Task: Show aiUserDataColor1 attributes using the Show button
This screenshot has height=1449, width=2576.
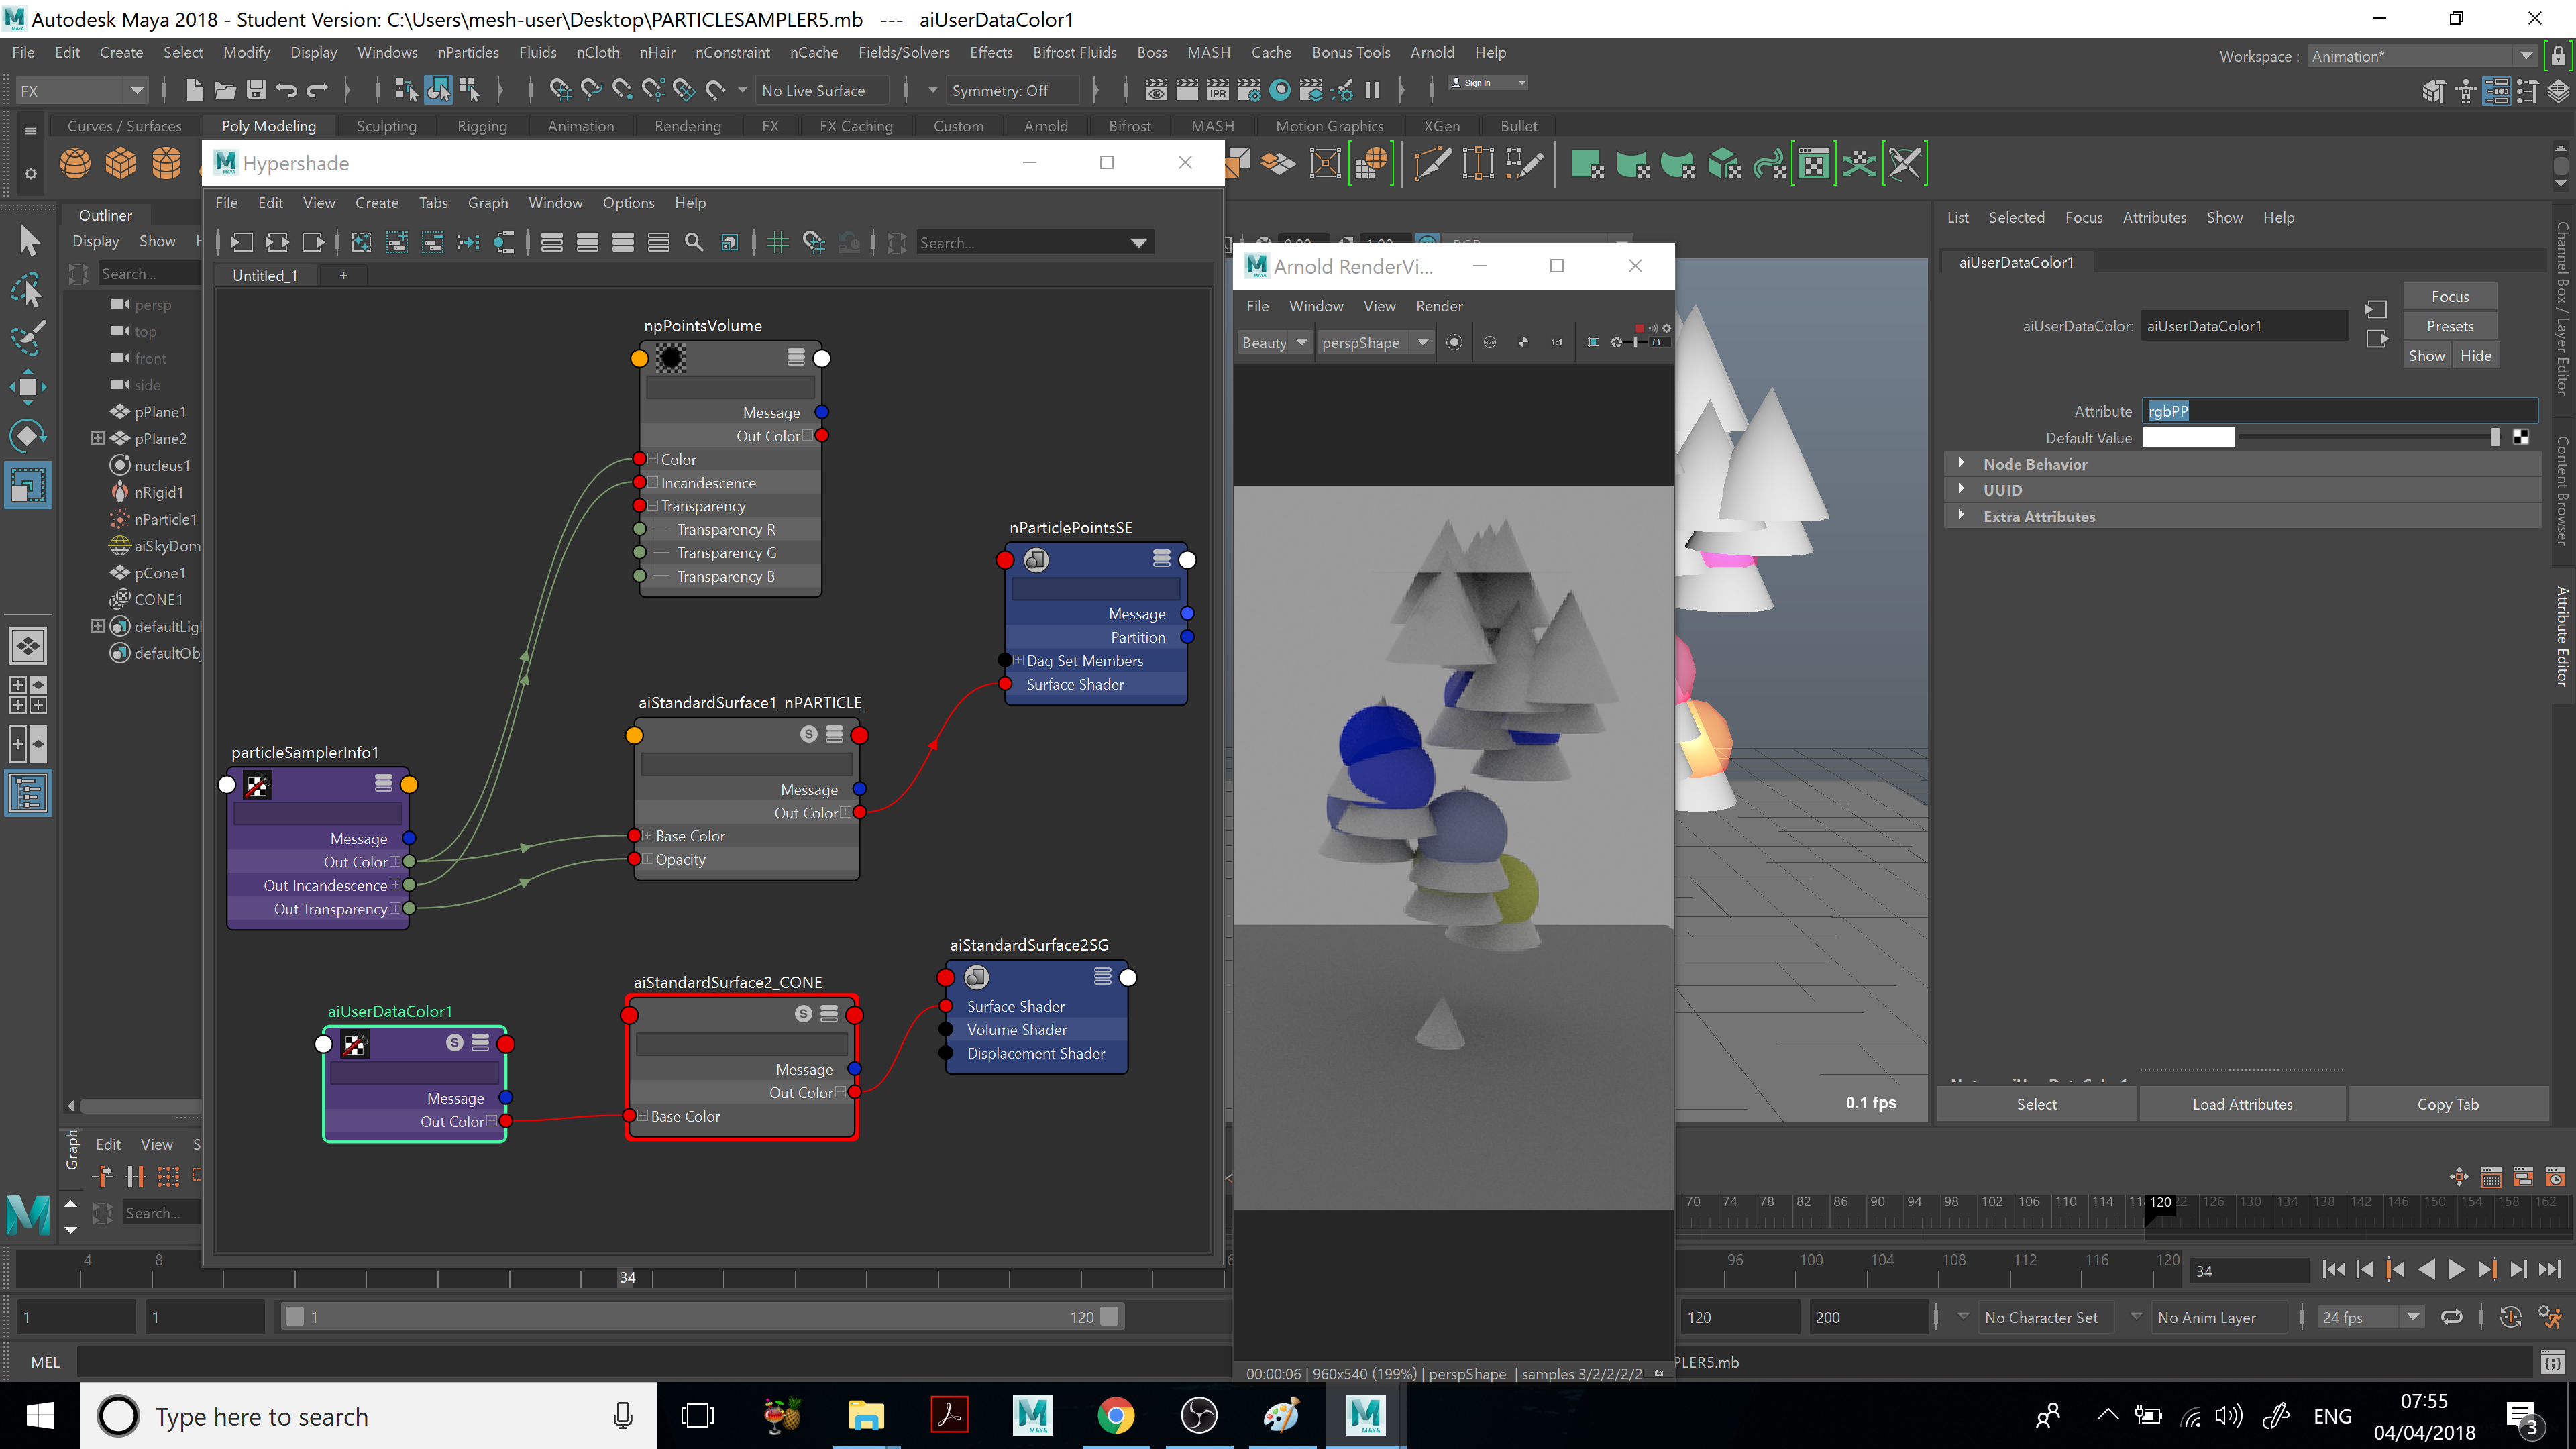Action: click(x=2427, y=355)
